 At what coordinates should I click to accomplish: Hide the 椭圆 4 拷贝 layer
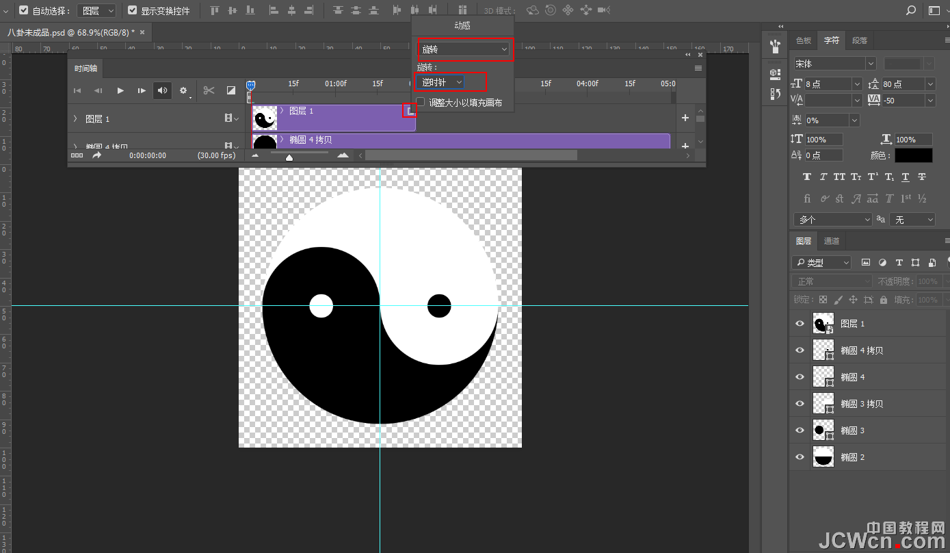click(x=800, y=350)
